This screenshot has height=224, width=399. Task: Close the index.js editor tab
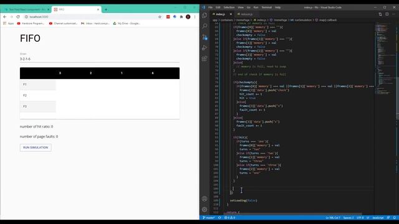(231, 14)
